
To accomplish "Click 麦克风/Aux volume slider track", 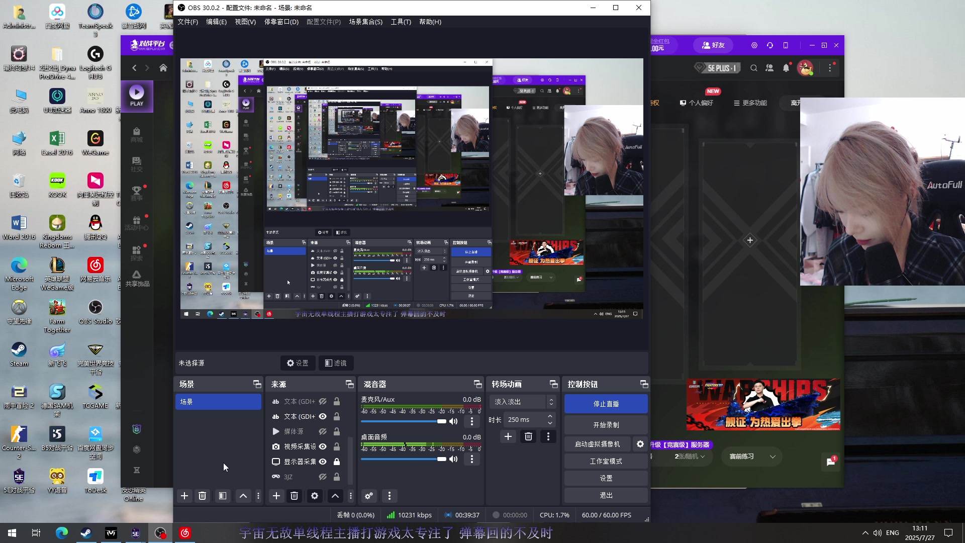I will point(403,421).
